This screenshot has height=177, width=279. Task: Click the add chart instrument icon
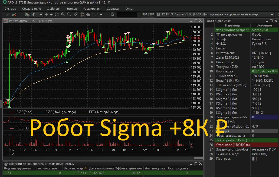(x=27, y=15)
